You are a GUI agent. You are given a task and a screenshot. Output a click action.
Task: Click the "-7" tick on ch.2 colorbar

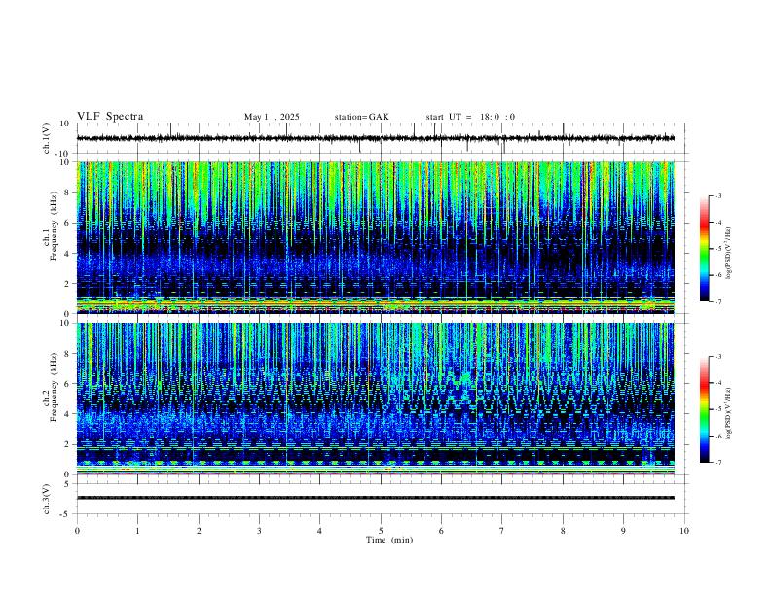(x=717, y=462)
